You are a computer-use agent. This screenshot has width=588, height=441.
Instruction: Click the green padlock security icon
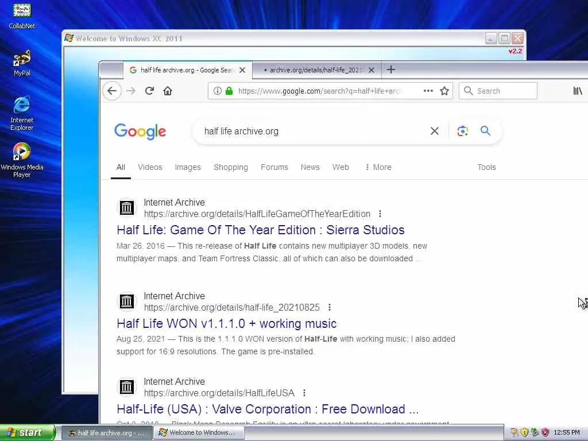(229, 91)
